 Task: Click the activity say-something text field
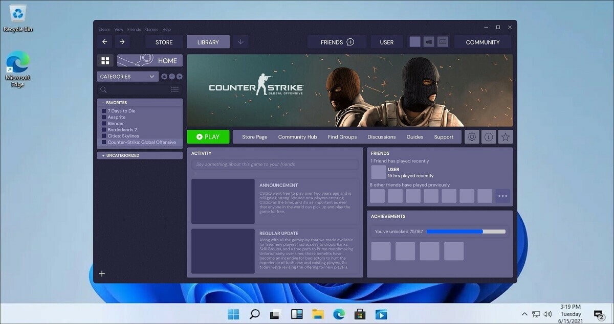click(x=275, y=165)
